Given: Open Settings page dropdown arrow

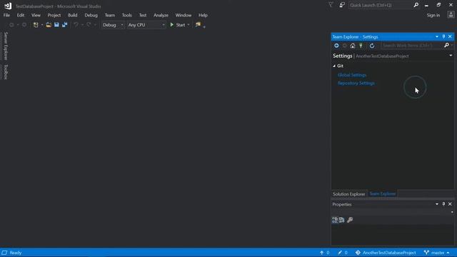Looking at the screenshot, I should pos(451,56).
